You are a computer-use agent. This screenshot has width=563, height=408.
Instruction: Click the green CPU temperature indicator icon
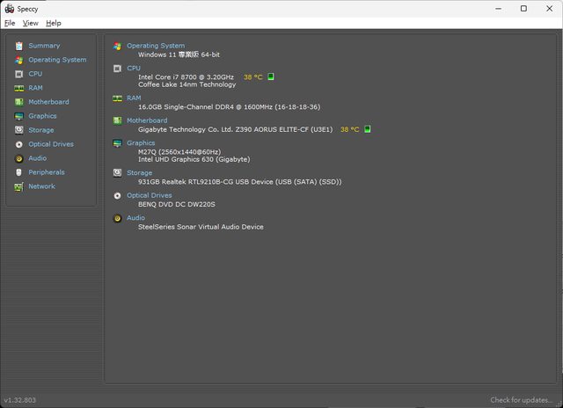tap(271, 76)
